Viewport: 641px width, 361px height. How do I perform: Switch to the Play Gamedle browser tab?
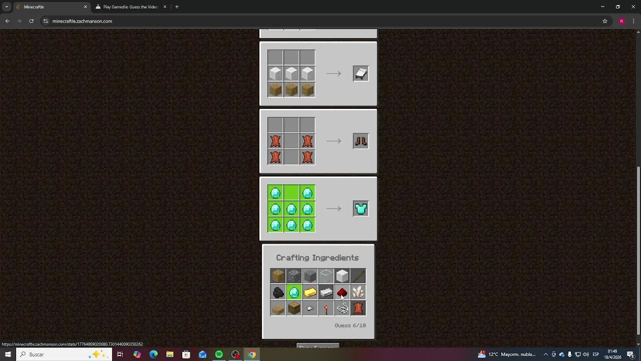pyautogui.click(x=130, y=7)
